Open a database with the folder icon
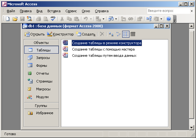The image size is (196, 138). (15, 19)
